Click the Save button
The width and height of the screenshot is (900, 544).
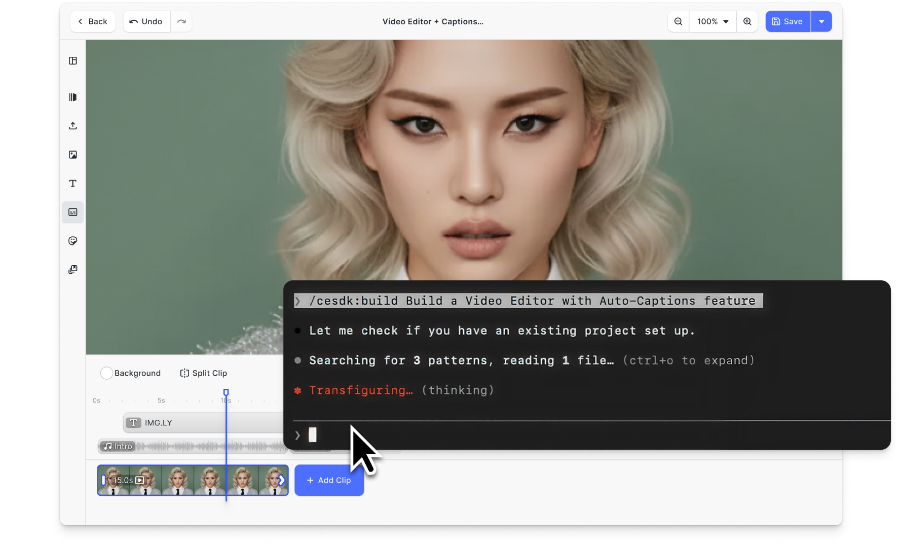coord(788,21)
